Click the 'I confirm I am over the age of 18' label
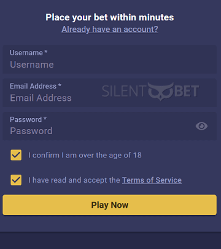This screenshot has height=249, width=221. (x=85, y=156)
